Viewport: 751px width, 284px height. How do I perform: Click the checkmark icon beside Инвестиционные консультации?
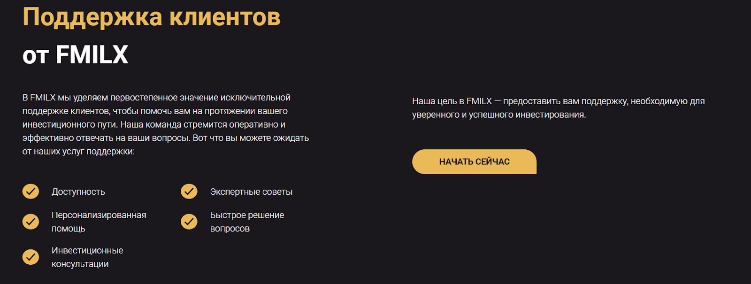point(31,257)
